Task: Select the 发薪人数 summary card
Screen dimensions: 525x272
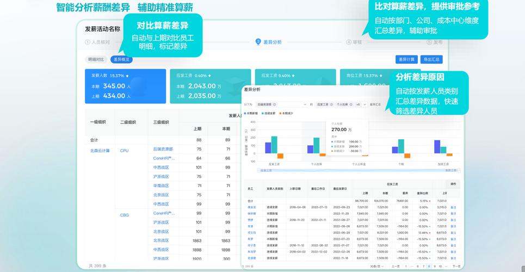Action: (125, 86)
